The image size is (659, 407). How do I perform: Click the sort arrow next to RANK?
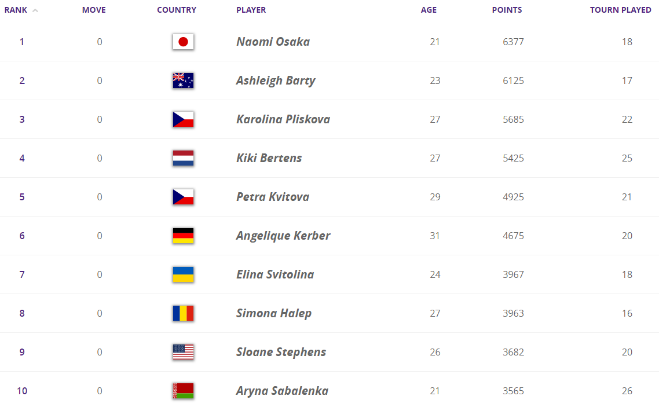point(35,10)
